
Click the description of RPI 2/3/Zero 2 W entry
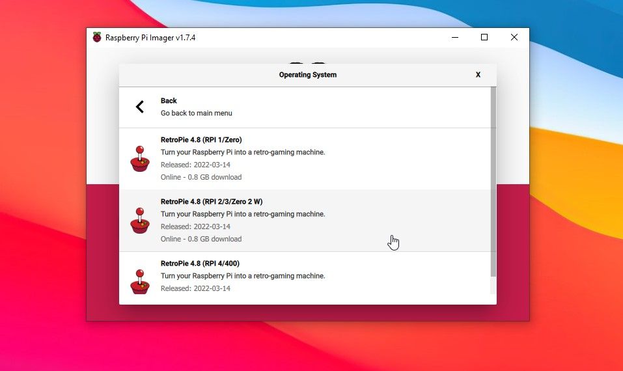pyautogui.click(x=242, y=214)
